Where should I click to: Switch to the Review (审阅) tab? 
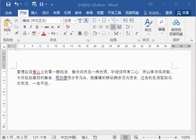(x=89, y=13)
